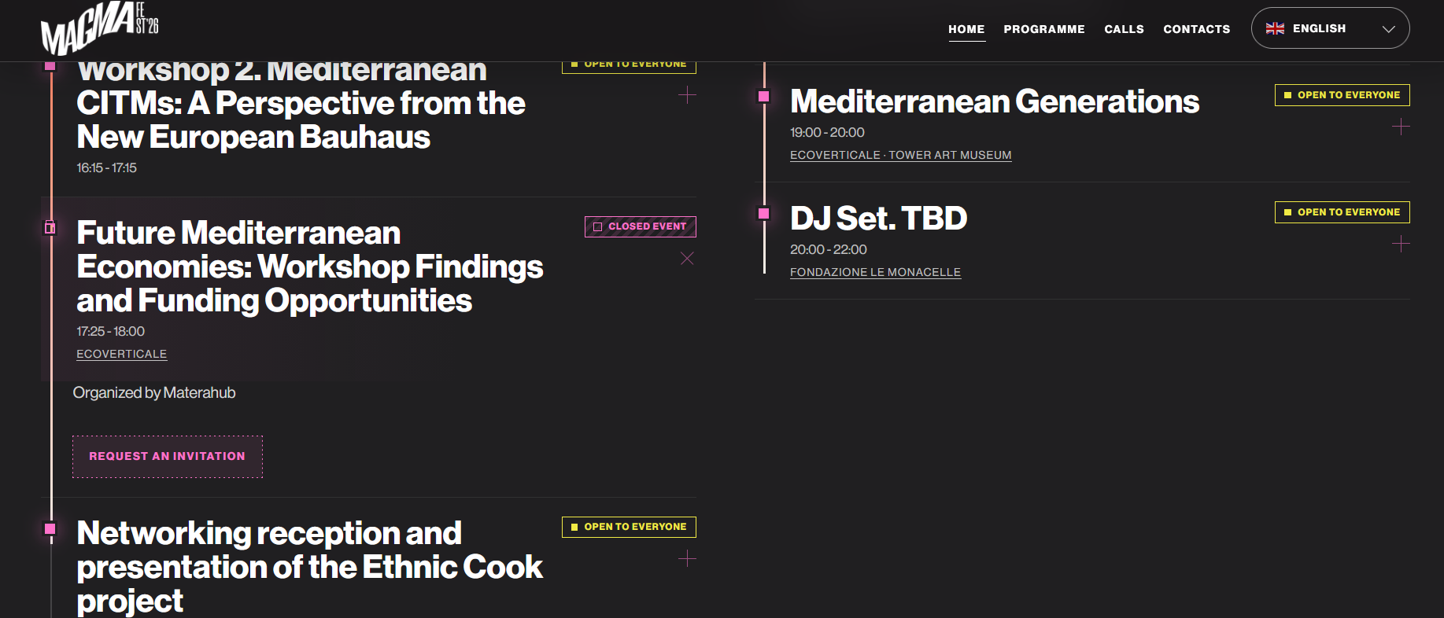Go to the Home menu item

[966, 29]
